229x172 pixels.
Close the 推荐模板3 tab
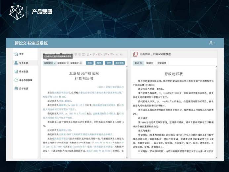tap(81, 63)
